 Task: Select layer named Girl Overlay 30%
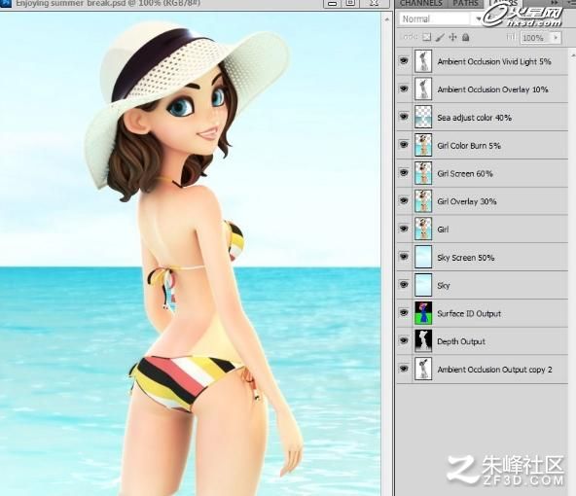[467, 201]
